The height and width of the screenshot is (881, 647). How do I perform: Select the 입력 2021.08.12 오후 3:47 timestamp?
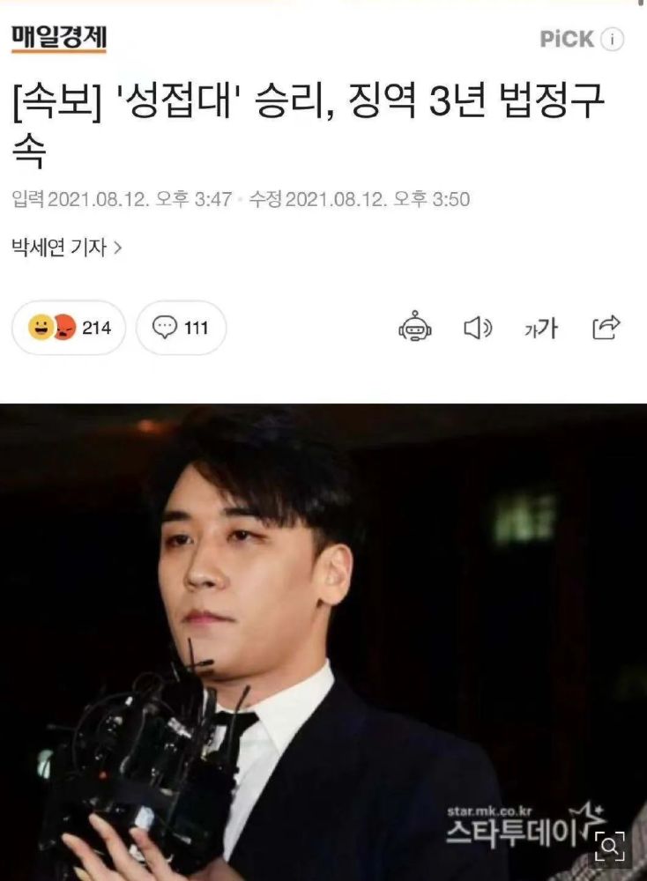point(122,199)
